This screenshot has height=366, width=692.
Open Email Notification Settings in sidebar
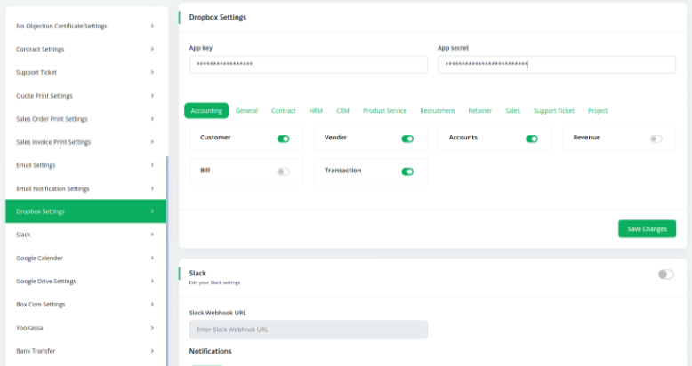pyautogui.click(x=52, y=188)
